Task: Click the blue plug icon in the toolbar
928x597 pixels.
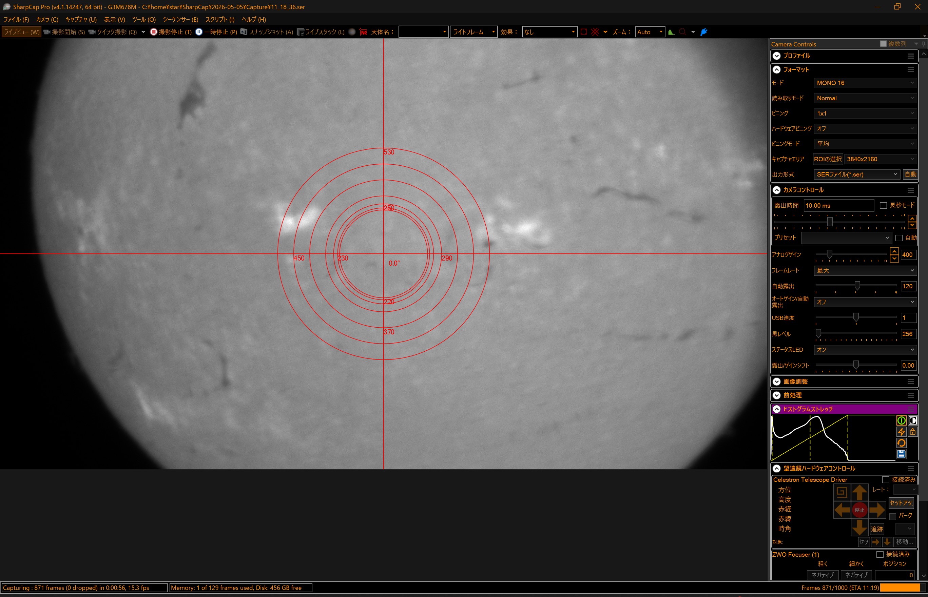Action: 703,32
